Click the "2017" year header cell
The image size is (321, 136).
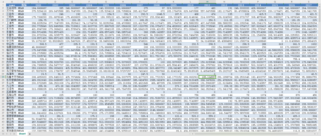[309, 5]
